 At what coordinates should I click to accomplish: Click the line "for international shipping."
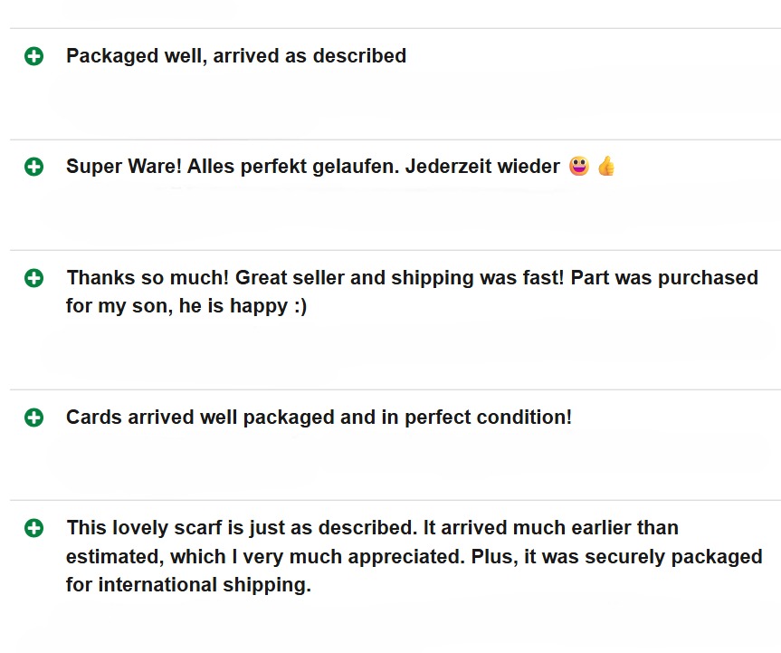188,585
